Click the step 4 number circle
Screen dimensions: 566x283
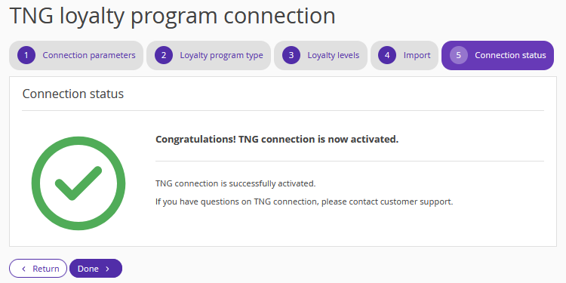(387, 55)
